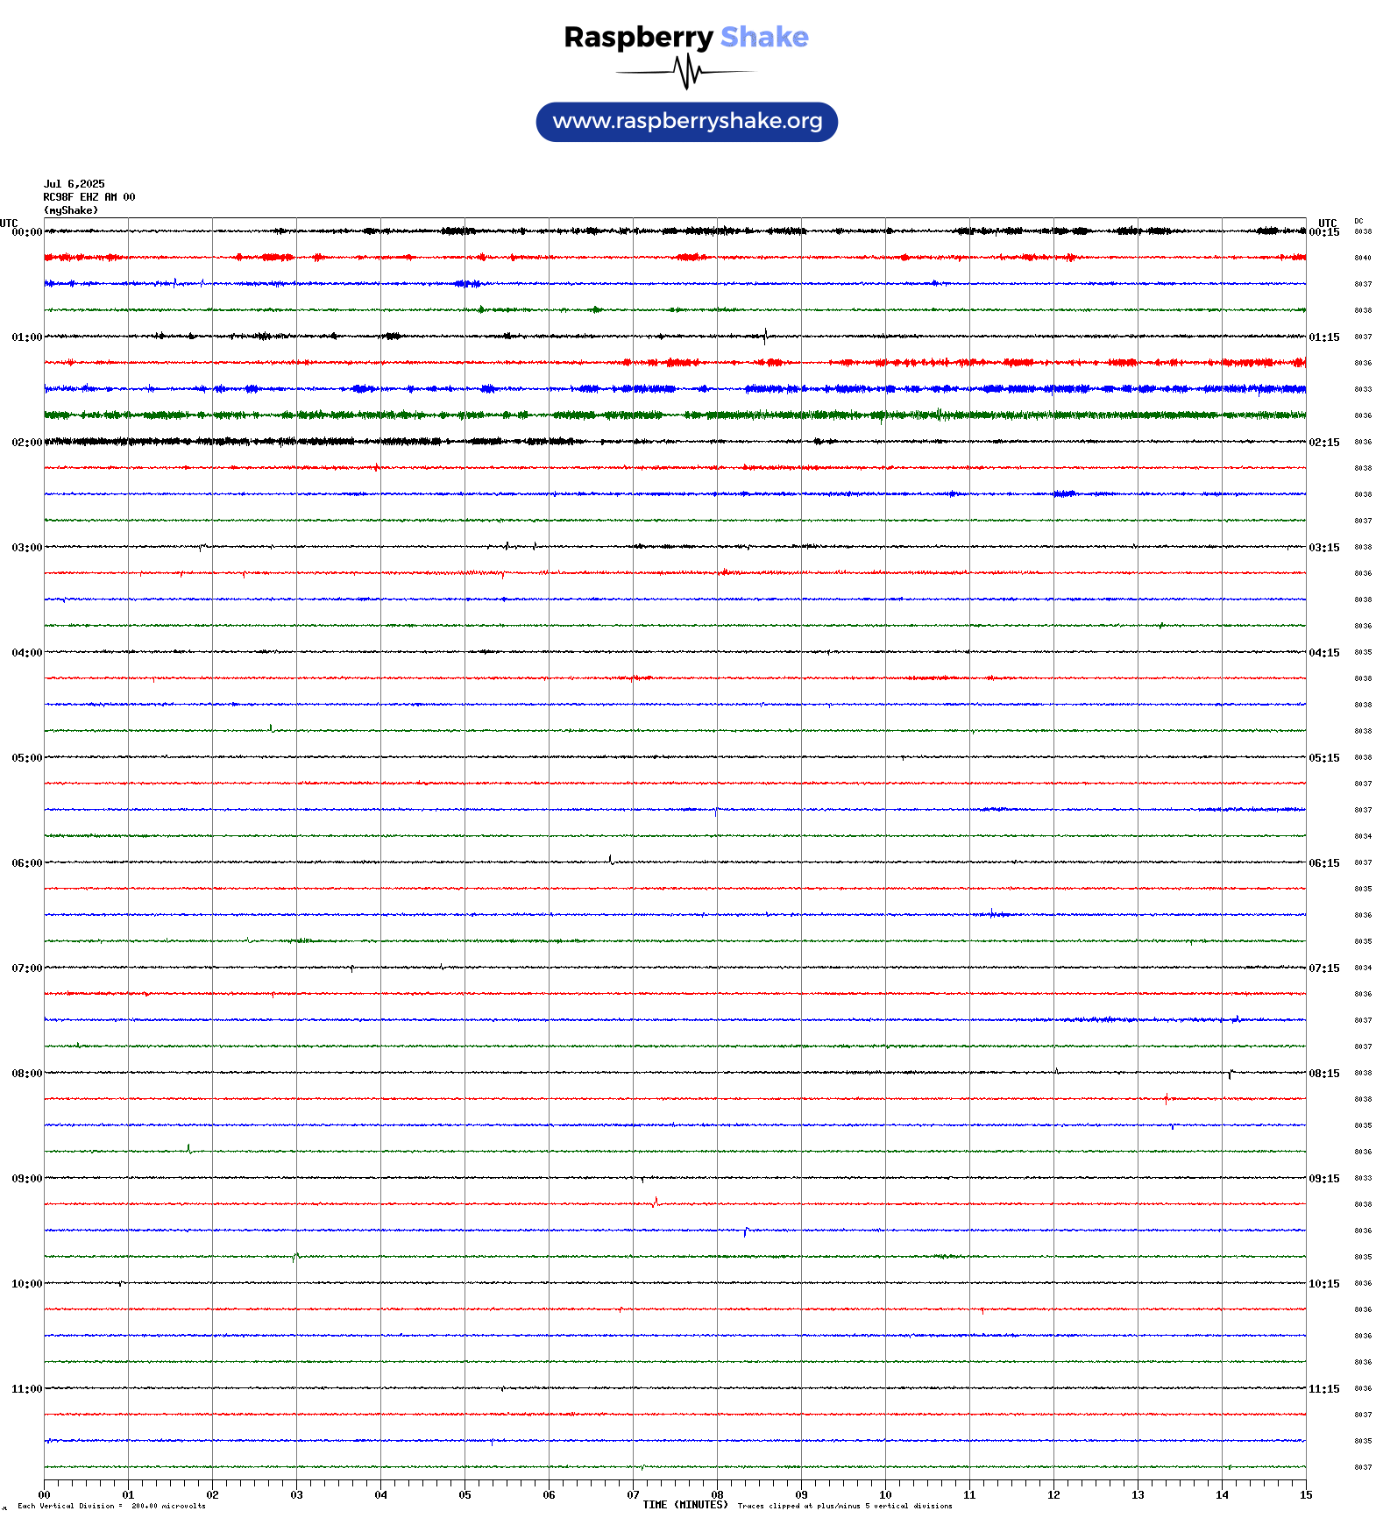Click the (myShake) station name text
This screenshot has height=1518, width=1376.
tap(71, 210)
